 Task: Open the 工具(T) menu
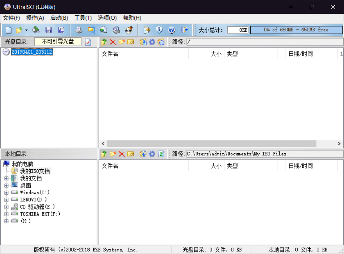click(x=83, y=18)
